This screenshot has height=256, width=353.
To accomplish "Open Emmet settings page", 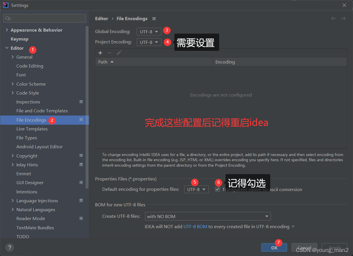I will (24, 174).
